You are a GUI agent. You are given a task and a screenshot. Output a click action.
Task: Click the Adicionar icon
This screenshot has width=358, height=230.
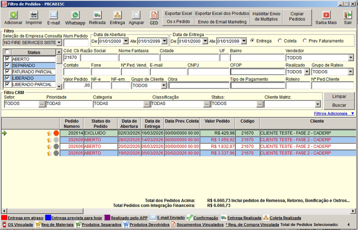point(13,15)
